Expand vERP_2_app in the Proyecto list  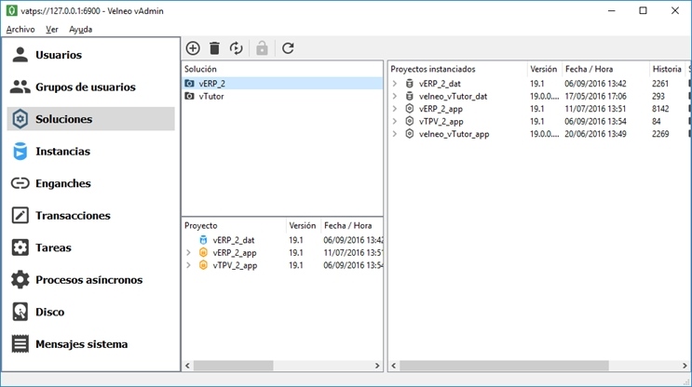click(188, 252)
